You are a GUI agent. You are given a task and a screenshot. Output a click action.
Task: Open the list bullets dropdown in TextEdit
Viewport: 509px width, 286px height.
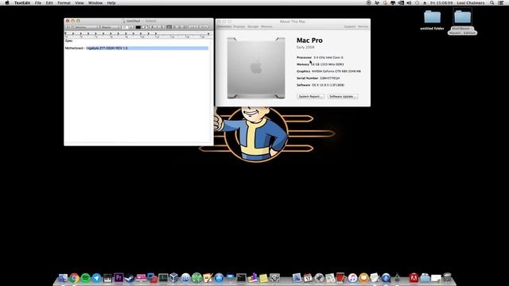pos(204,27)
